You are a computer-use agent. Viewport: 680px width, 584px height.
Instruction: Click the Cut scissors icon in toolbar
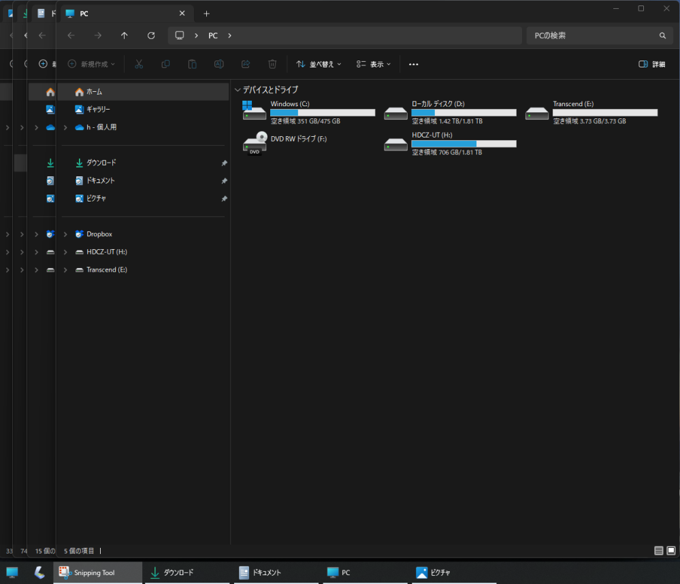click(x=139, y=64)
